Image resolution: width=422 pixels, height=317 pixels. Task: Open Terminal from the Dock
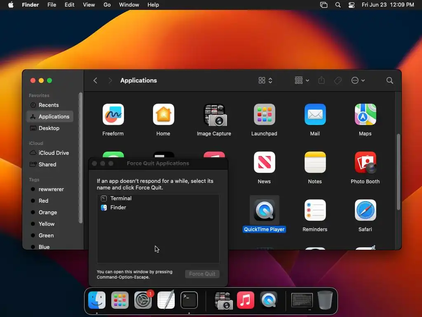click(189, 300)
